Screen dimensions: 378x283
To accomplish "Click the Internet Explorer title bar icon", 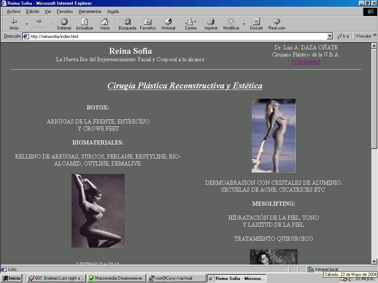I will click(x=4, y=3).
